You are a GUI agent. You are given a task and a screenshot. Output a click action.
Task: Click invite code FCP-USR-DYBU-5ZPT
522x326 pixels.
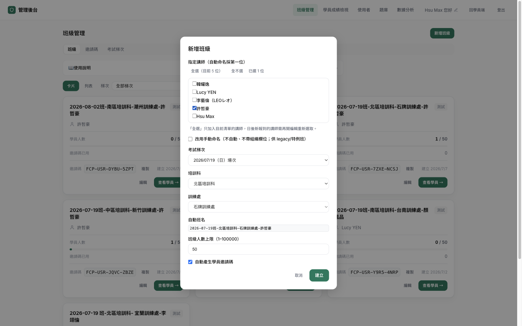click(x=110, y=169)
